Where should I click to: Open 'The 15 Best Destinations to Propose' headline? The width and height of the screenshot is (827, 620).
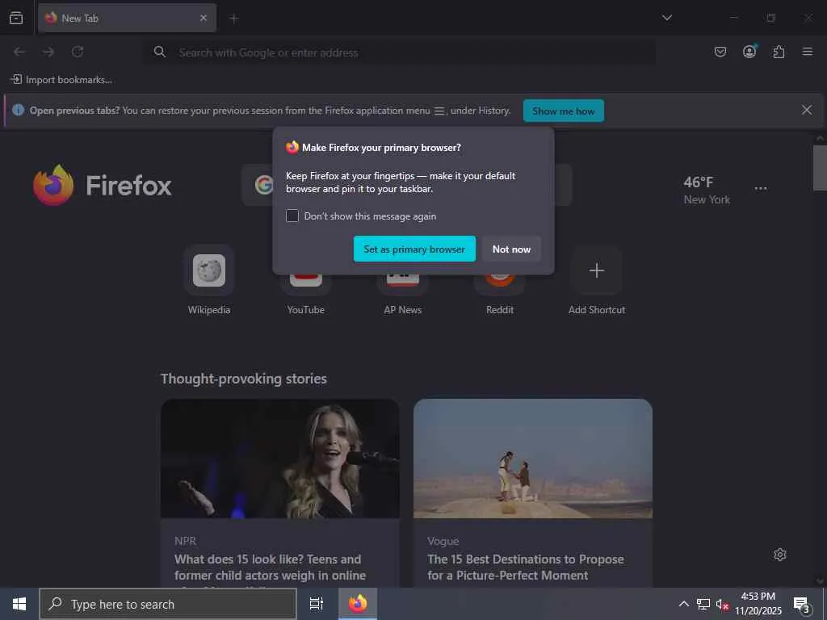pos(525,568)
